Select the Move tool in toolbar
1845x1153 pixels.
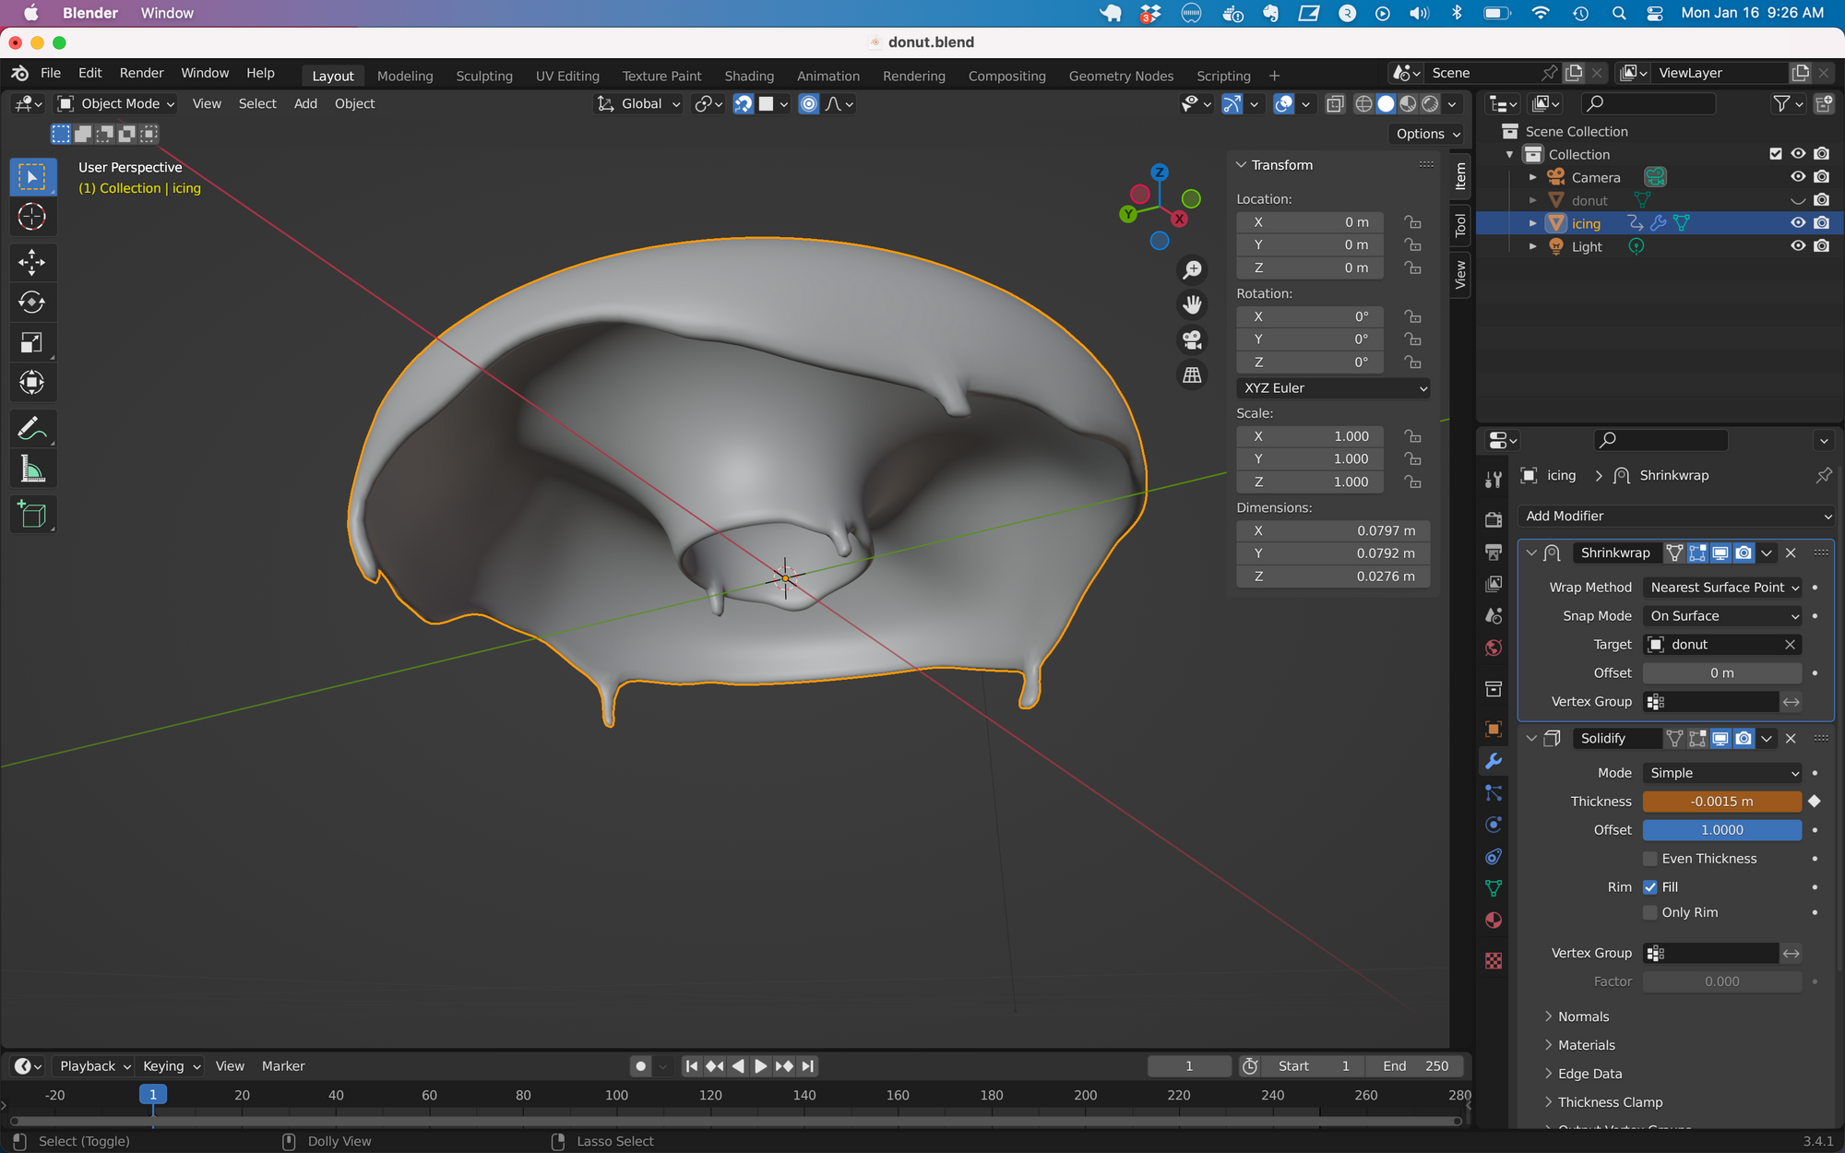click(x=31, y=262)
